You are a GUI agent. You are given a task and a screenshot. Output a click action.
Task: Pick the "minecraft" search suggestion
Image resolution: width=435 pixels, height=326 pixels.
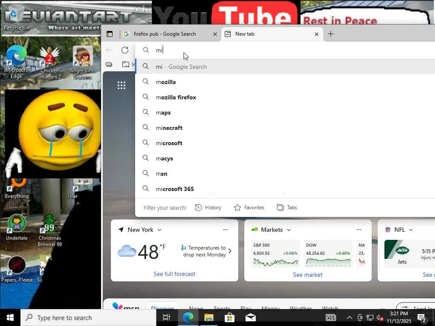285,127
